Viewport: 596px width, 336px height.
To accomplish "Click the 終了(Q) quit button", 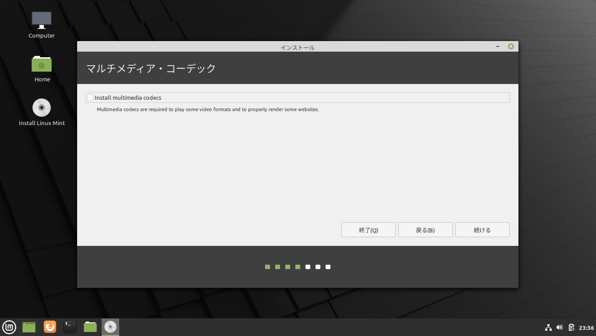I will click(x=368, y=230).
